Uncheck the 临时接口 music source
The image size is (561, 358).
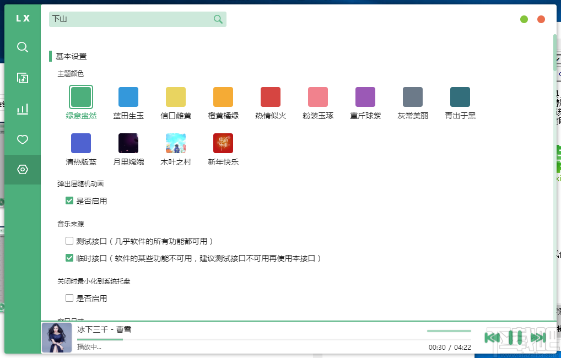tap(69, 257)
